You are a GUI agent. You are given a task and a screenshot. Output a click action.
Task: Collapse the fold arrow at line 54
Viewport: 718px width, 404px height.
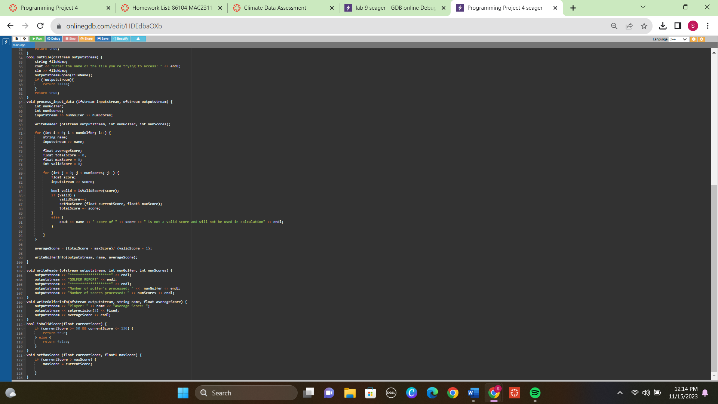(x=24, y=58)
